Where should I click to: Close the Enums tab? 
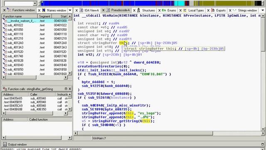[x=159, y=10]
